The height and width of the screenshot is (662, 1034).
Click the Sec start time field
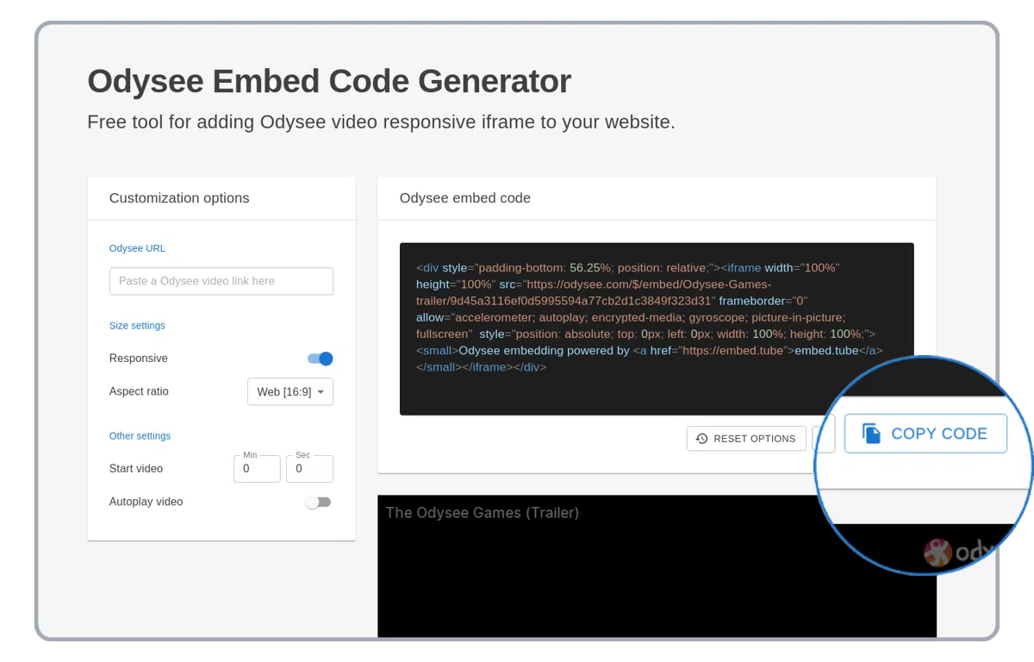point(309,469)
